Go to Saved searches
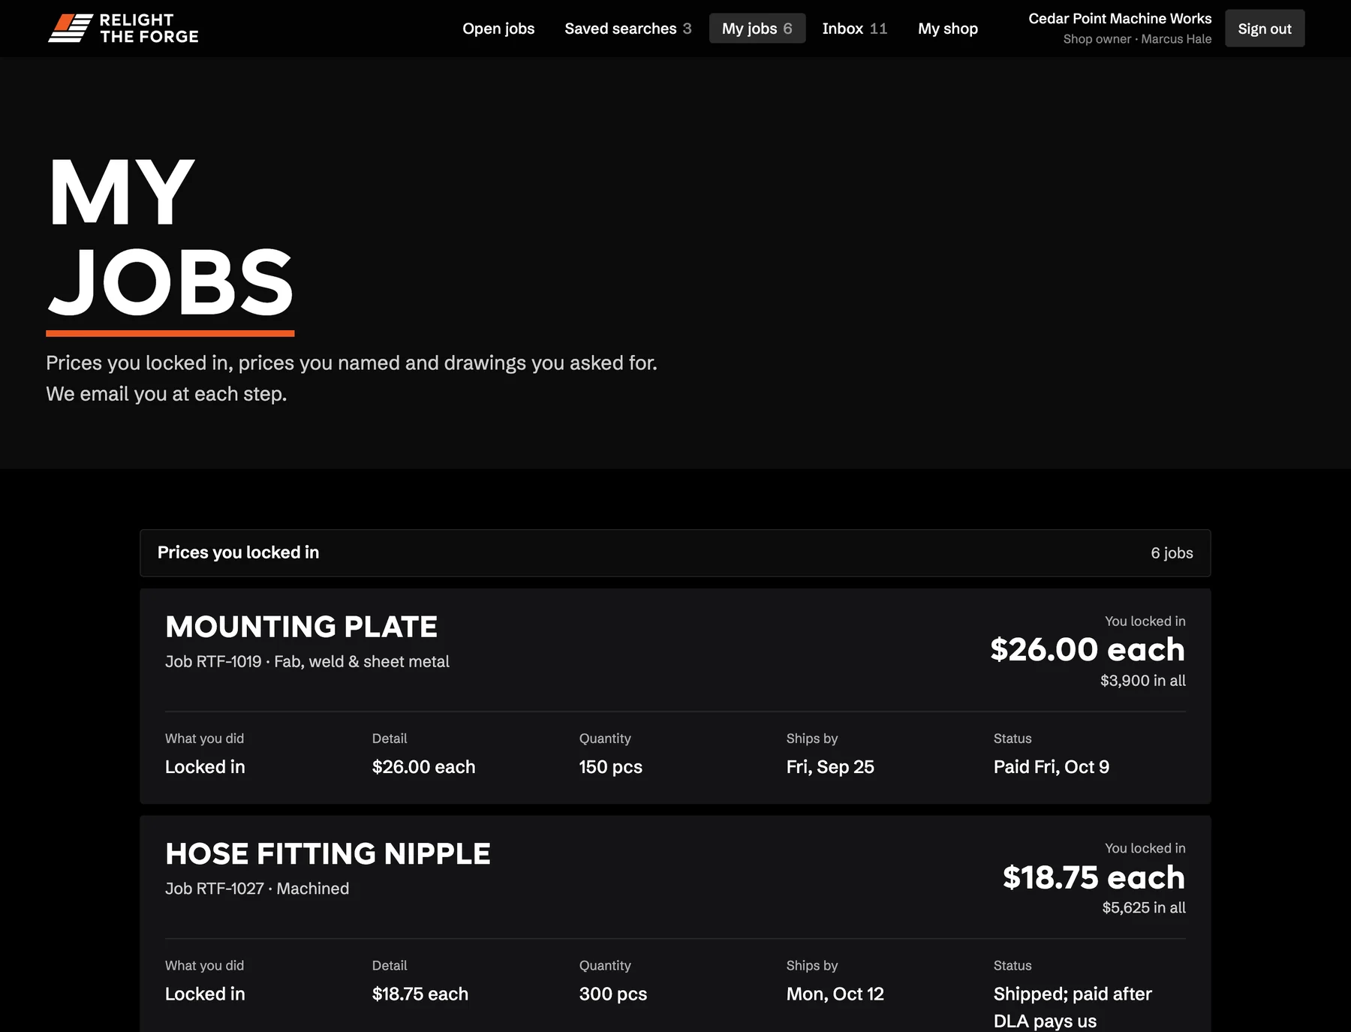The image size is (1351, 1032). pos(627,29)
